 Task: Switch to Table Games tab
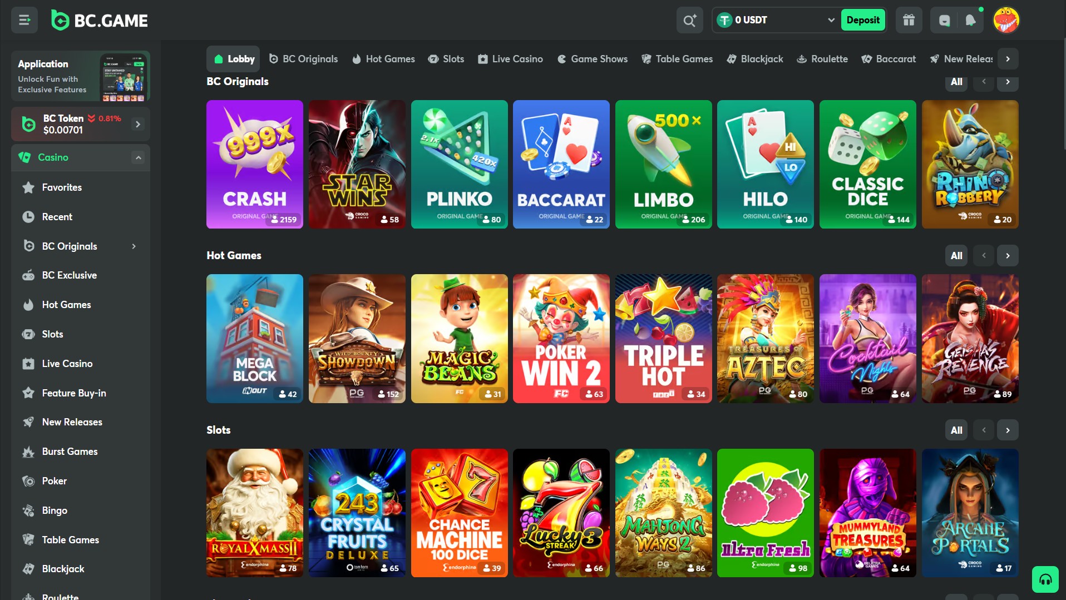click(677, 59)
